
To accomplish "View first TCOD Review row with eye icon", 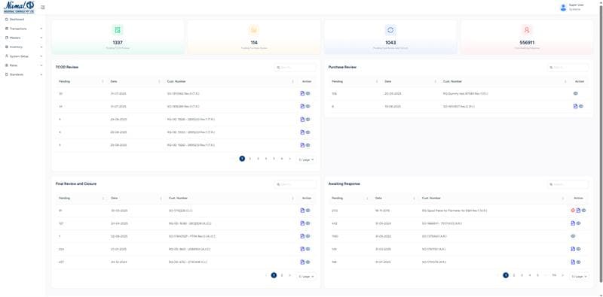I will 308,93.
